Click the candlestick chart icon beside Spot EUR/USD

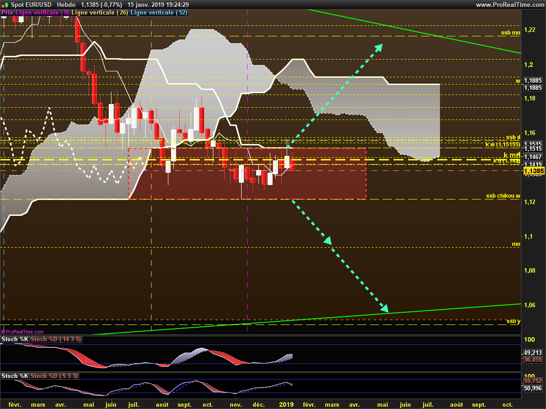pyautogui.click(x=5, y=5)
